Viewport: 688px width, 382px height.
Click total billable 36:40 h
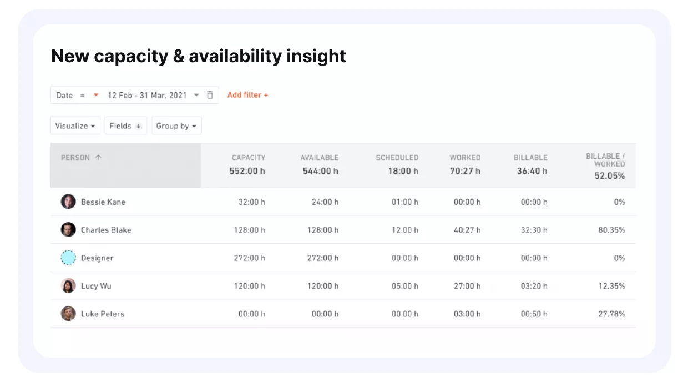(532, 171)
